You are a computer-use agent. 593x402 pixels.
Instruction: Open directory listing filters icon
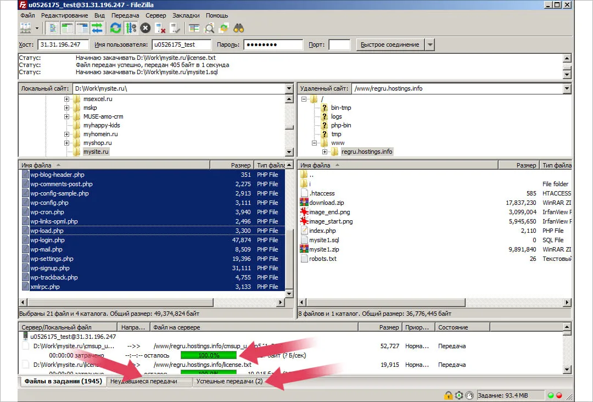click(x=194, y=28)
